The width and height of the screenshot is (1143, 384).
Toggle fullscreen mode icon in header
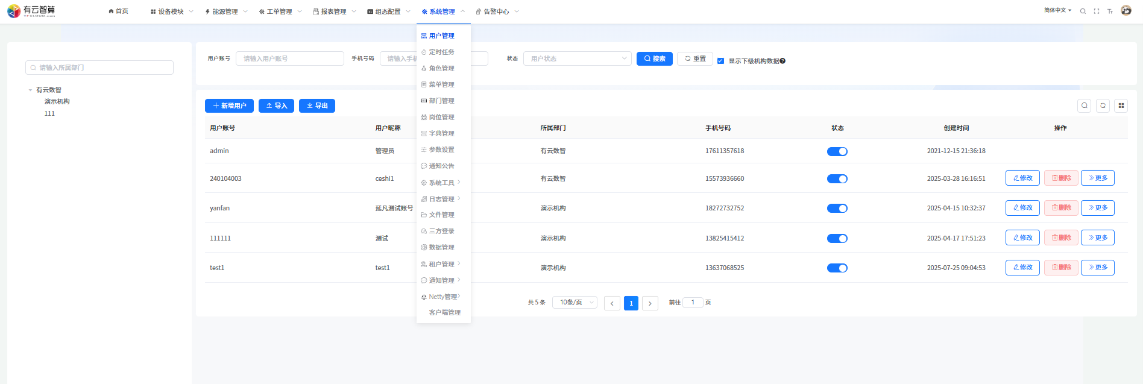click(1097, 11)
